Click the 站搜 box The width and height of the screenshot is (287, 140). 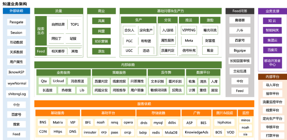(73, 38)
